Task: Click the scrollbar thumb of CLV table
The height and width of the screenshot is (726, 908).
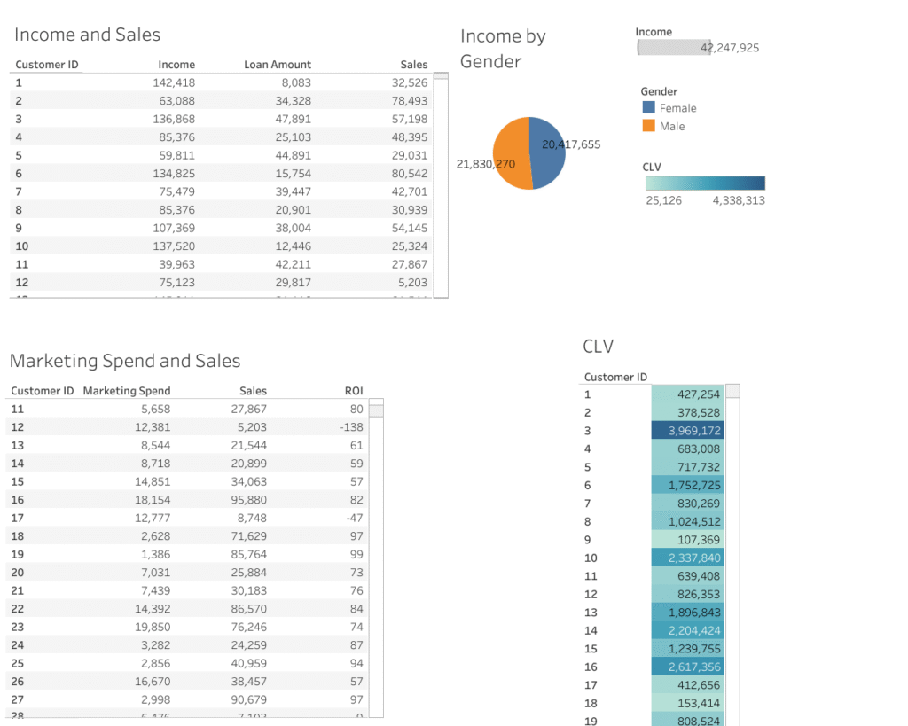Action: click(x=732, y=392)
